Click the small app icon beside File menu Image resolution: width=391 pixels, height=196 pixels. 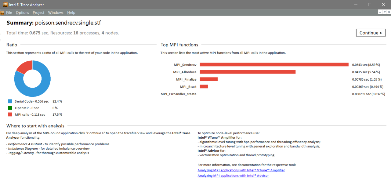[2, 13]
